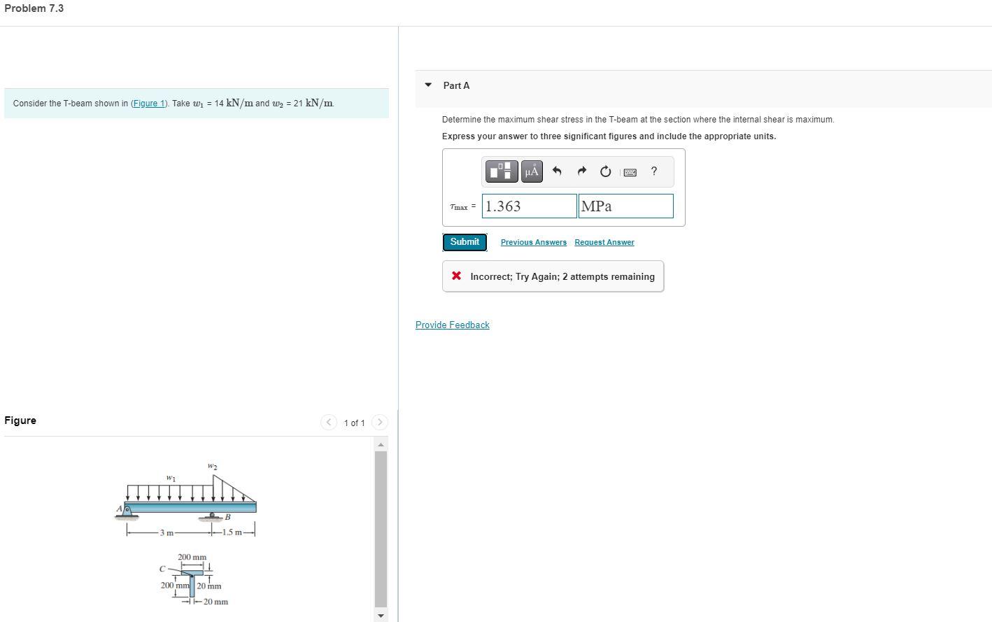Open the answer toolbar help
This screenshot has height=622, width=992.
click(x=653, y=171)
